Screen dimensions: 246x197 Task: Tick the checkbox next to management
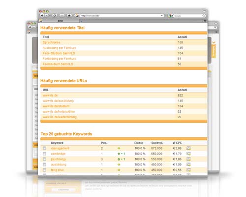(44, 148)
